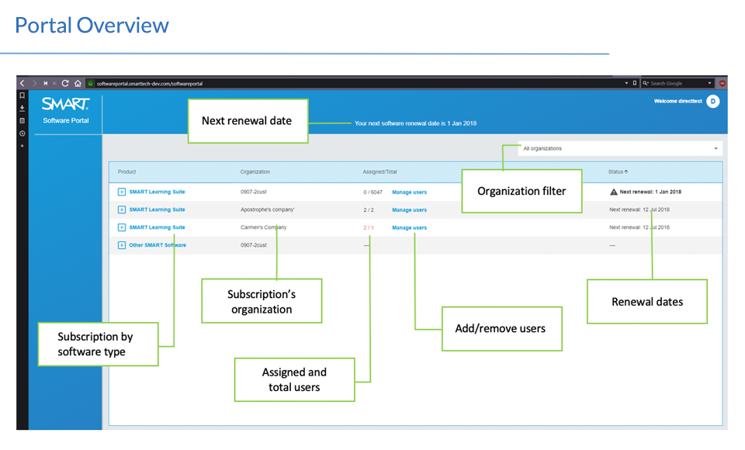Expand SMART Learning Suite row for 0907-2cust
The height and width of the screenshot is (450, 745).
pyautogui.click(x=122, y=192)
